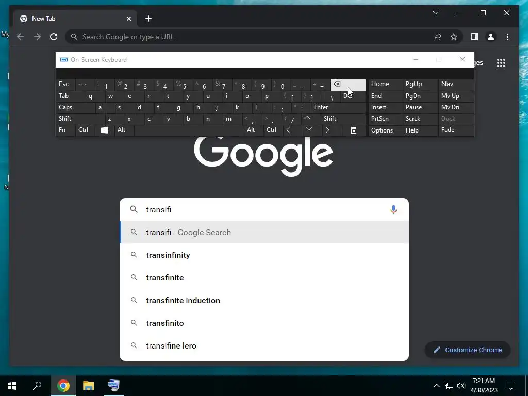The image size is (528, 396).
Task: Click the Chrome forward arrow
Action: click(37, 37)
